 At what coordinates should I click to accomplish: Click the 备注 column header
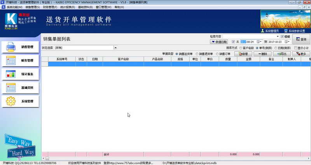click(x=271, y=59)
